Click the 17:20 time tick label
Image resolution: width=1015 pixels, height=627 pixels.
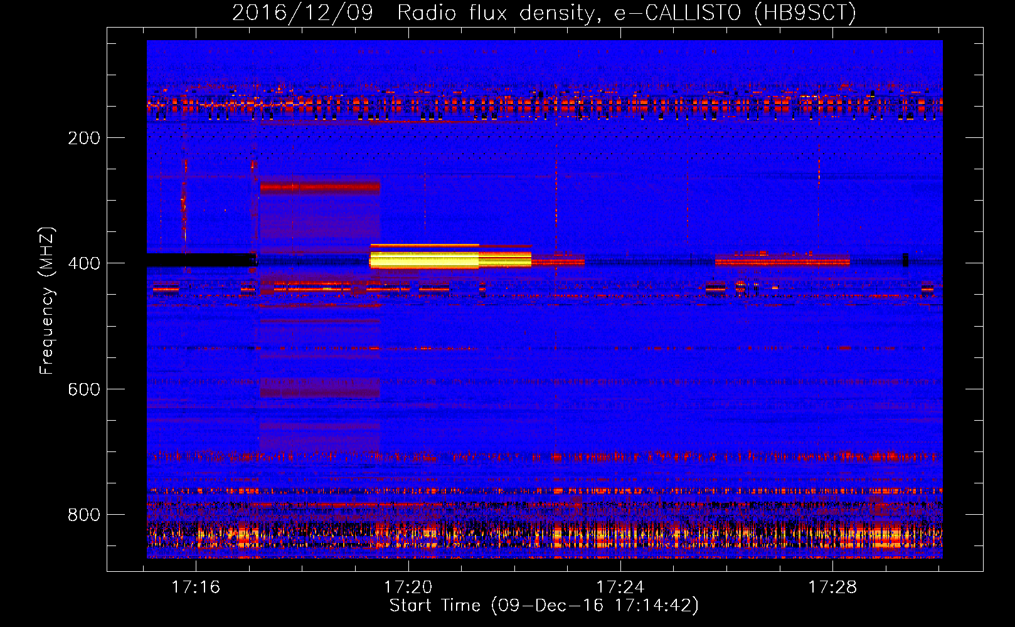pyautogui.click(x=408, y=587)
